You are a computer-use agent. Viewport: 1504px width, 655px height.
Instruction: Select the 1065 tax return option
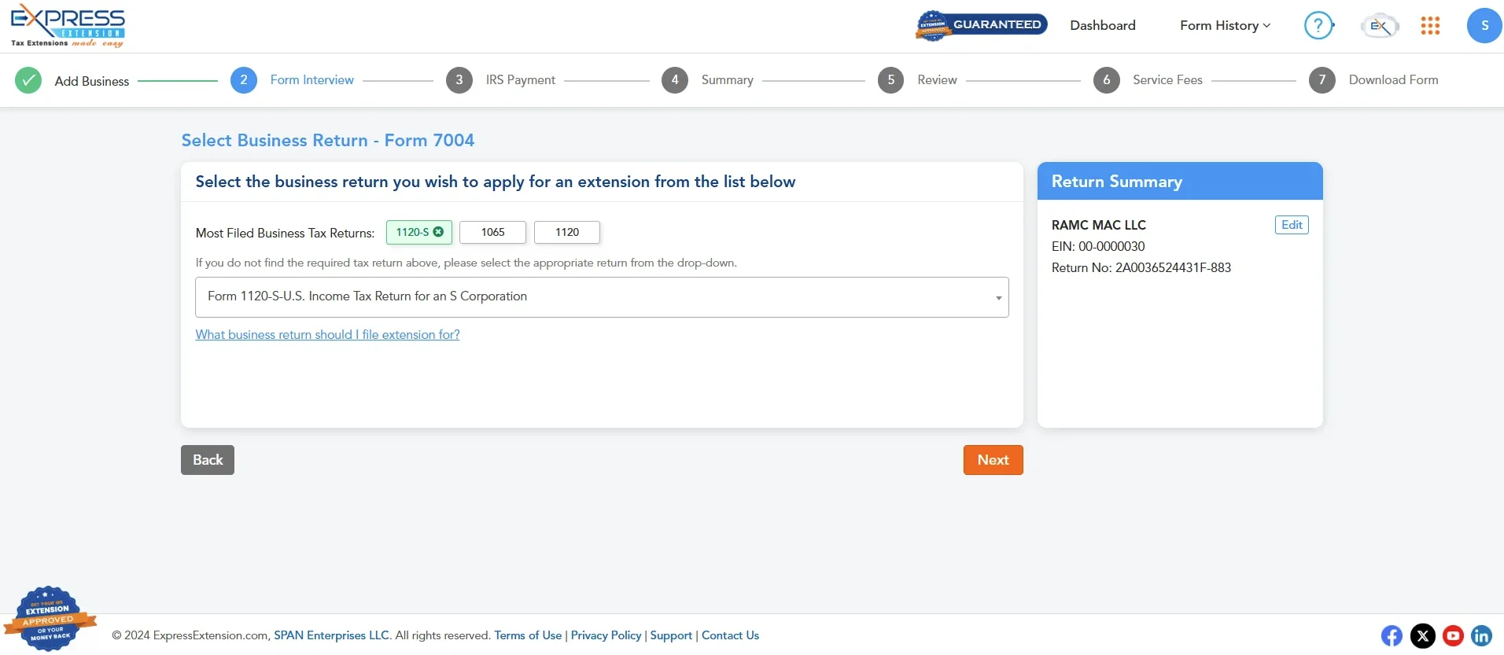click(492, 232)
